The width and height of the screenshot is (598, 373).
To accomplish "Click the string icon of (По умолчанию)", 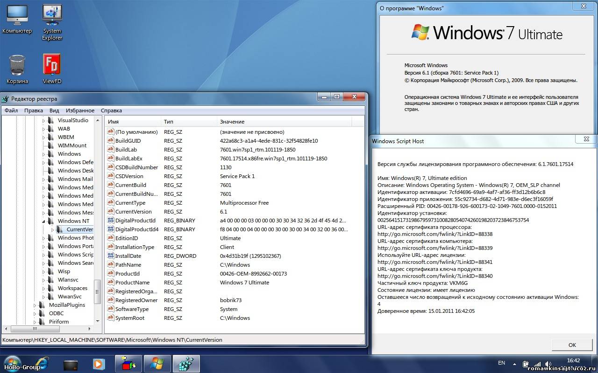I will 111,132.
